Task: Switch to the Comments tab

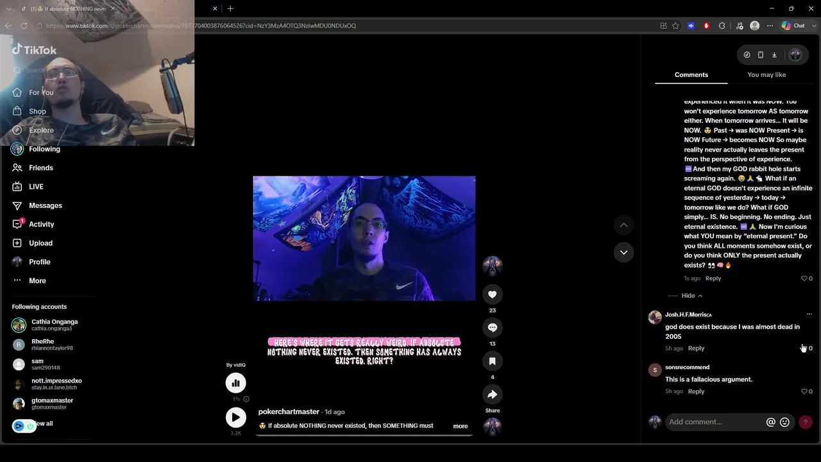Action: pos(691,75)
